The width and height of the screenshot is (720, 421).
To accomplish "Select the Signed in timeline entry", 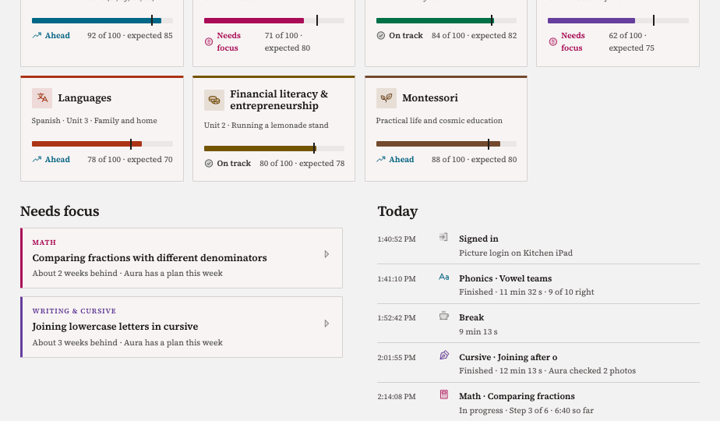I will [538, 246].
